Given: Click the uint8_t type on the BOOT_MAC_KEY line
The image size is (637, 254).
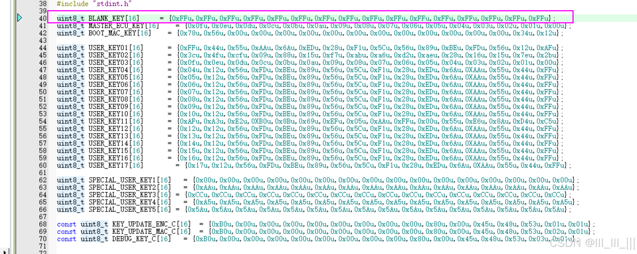Looking at the screenshot, I should coord(71,33).
